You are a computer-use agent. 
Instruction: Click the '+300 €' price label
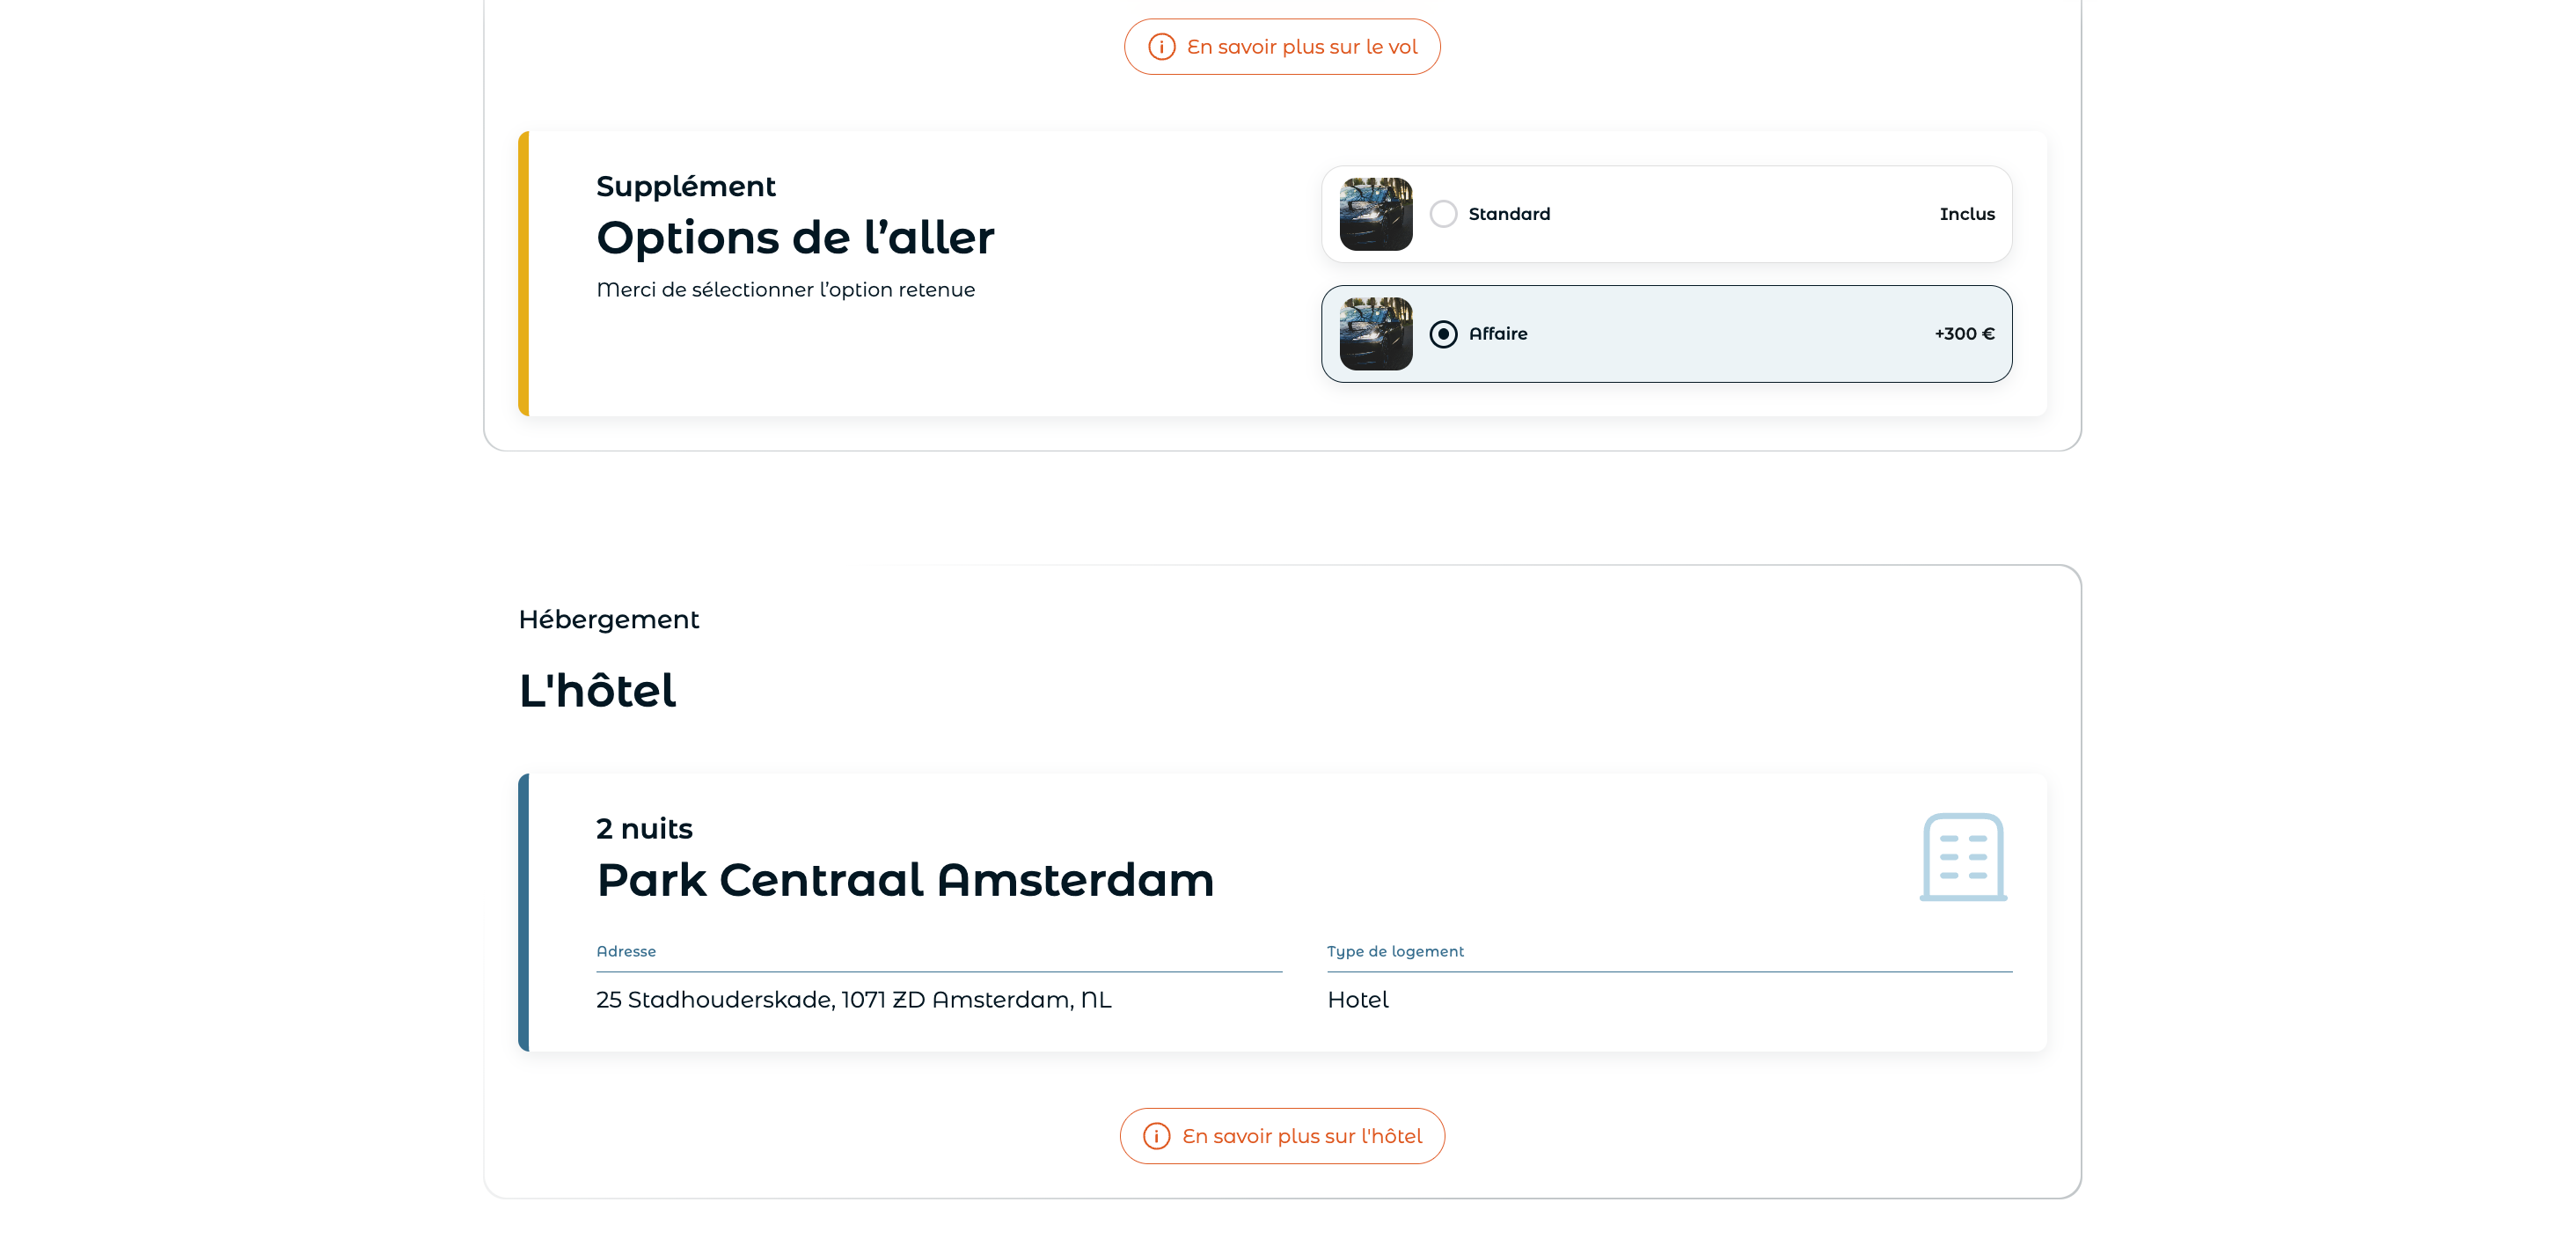(1964, 334)
